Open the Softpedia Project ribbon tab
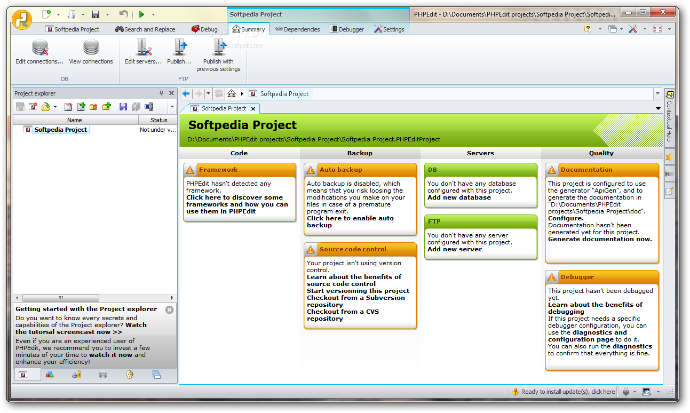The height and width of the screenshot is (413, 690). click(x=73, y=29)
